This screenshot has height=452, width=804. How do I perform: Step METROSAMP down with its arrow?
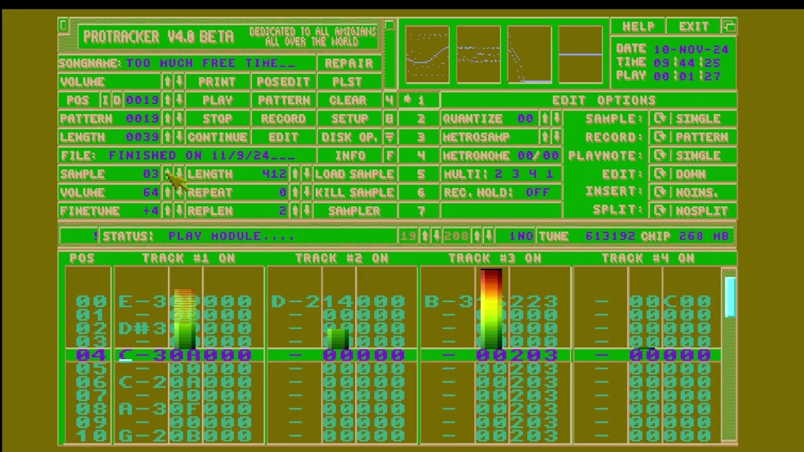[x=557, y=137]
